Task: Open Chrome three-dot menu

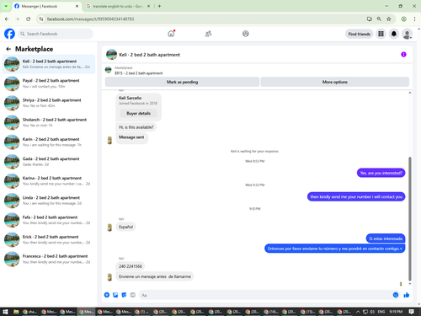Action: click(x=414, y=19)
